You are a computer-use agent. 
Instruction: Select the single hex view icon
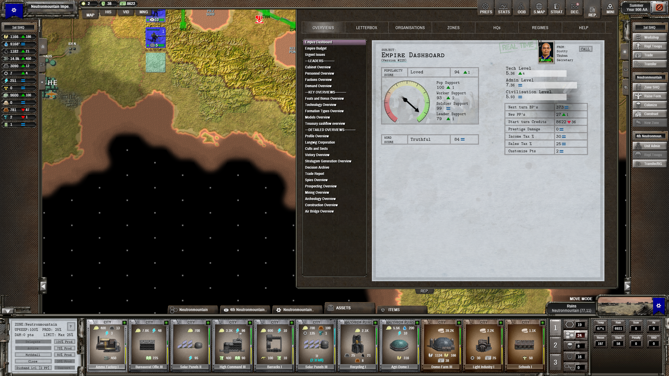pyautogui.click(x=569, y=325)
